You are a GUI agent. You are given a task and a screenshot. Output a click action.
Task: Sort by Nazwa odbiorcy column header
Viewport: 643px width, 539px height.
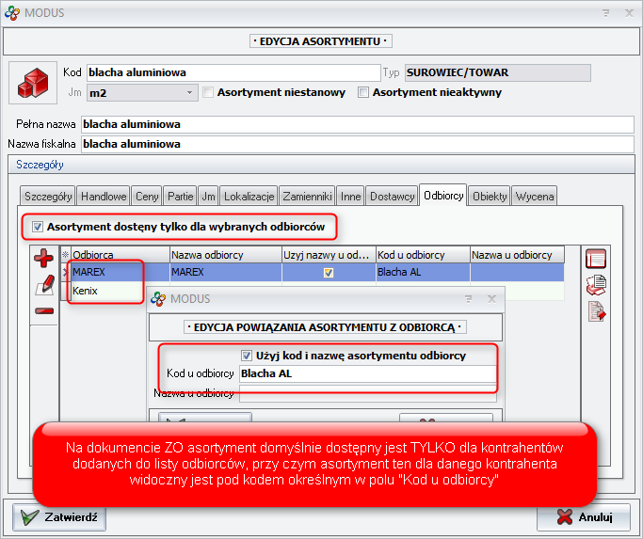(226, 255)
